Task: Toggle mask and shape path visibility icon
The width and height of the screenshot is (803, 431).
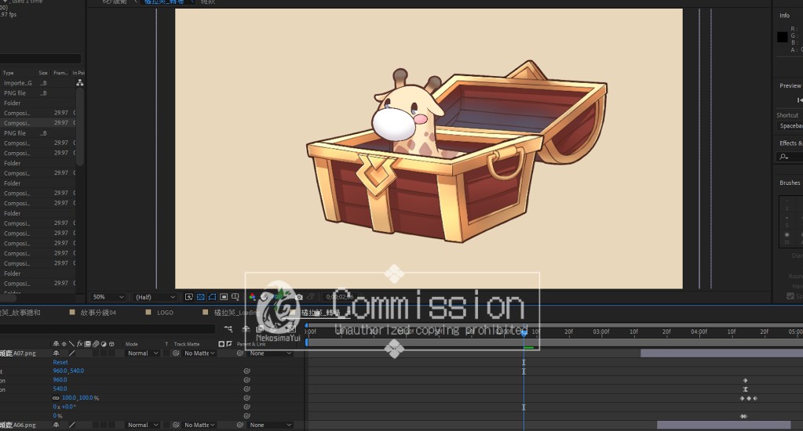Action: click(212, 297)
